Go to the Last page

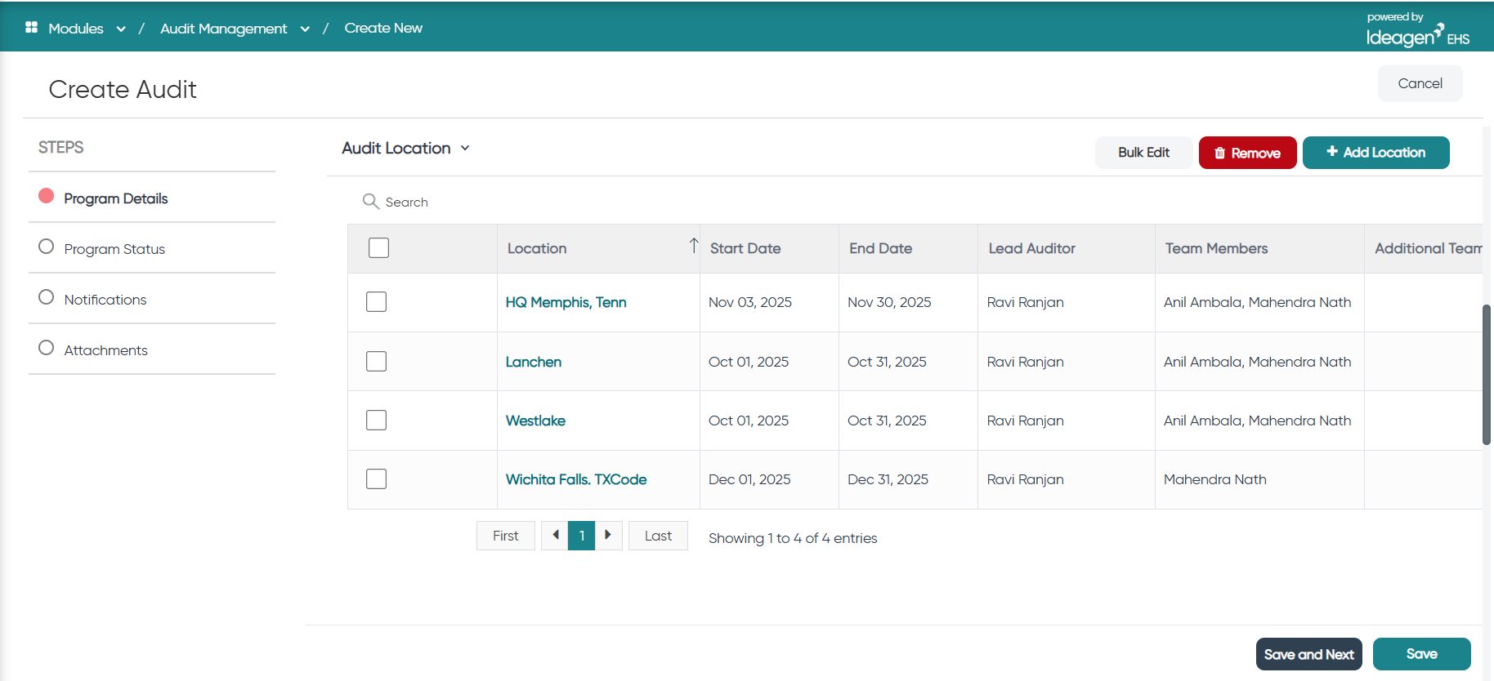[x=658, y=536]
